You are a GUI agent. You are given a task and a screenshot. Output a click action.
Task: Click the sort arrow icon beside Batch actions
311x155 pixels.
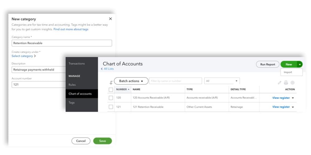(x=111, y=82)
